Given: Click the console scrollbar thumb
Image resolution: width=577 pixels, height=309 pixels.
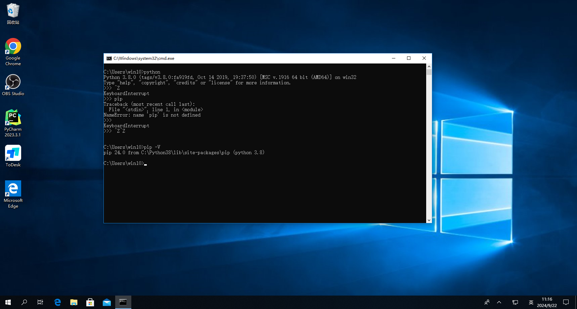Looking at the screenshot, I should (429, 72).
